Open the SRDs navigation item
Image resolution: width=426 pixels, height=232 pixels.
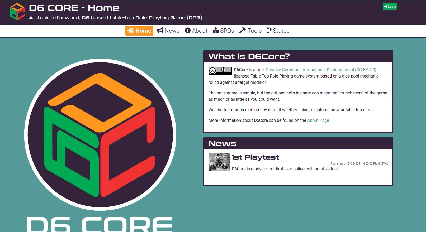pos(227,31)
